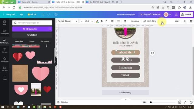194x109 pixels.
Task: Click the font size field 49,6
Action: [x=87, y=21]
